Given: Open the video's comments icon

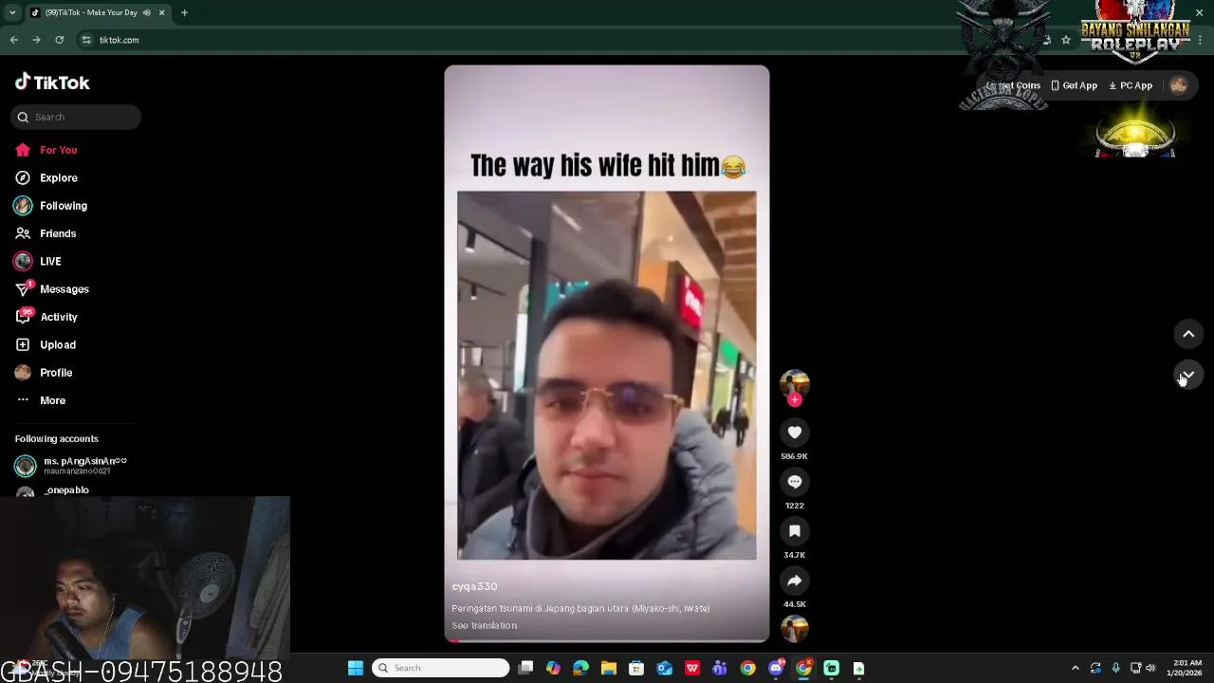Looking at the screenshot, I should click(x=795, y=482).
